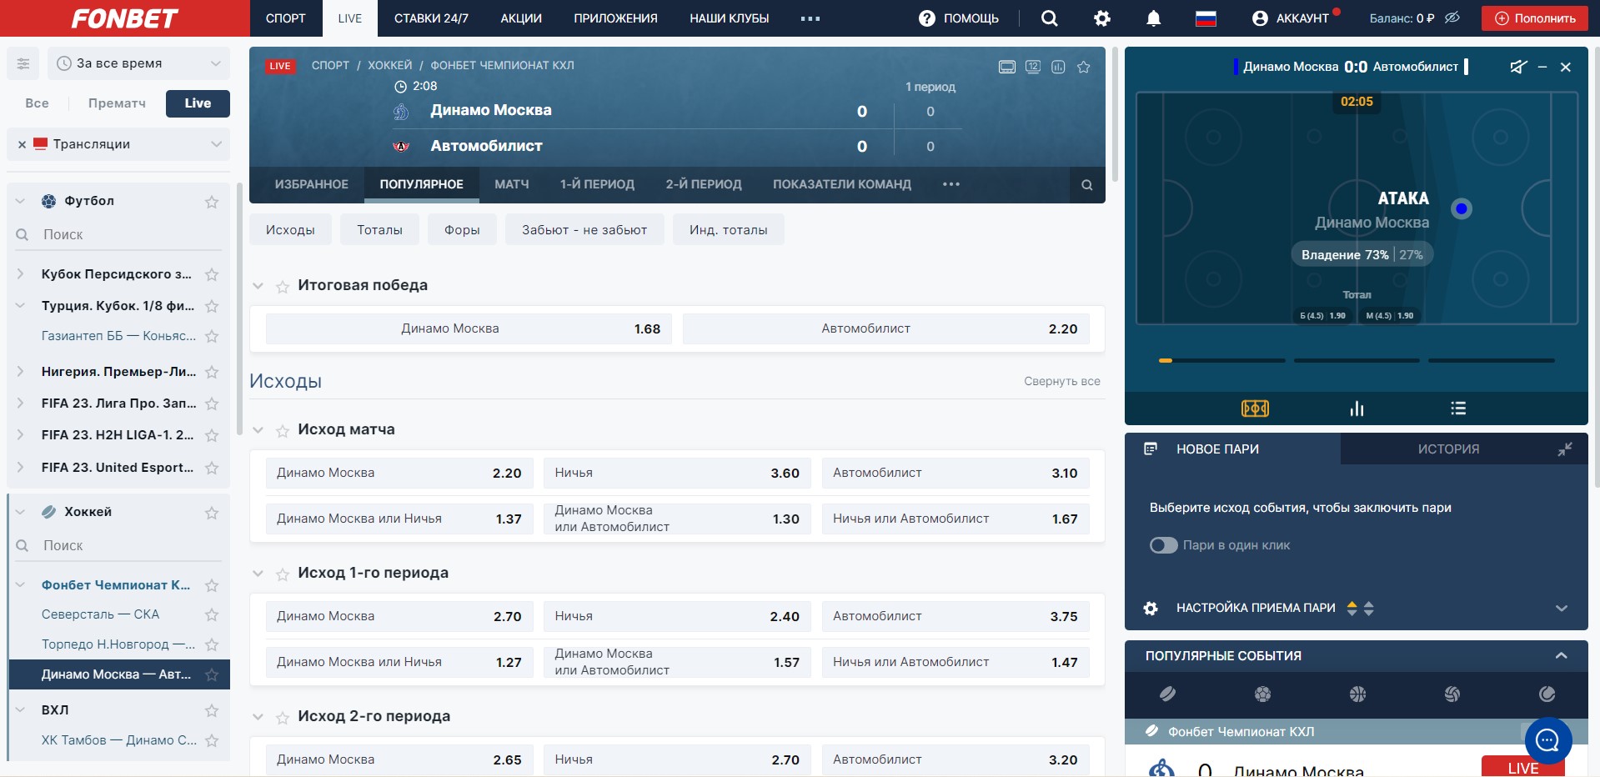The height and width of the screenshot is (777, 1600).
Task: Open the СПОРТ menu item
Action: click(286, 18)
